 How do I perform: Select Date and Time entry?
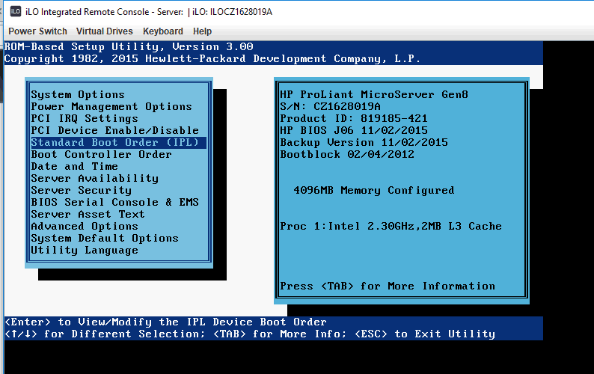click(75, 167)
